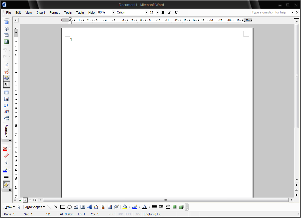Viewport: 301px width, 218px height.
Task: Toggle Bold formatting
Action: (163, 13)
